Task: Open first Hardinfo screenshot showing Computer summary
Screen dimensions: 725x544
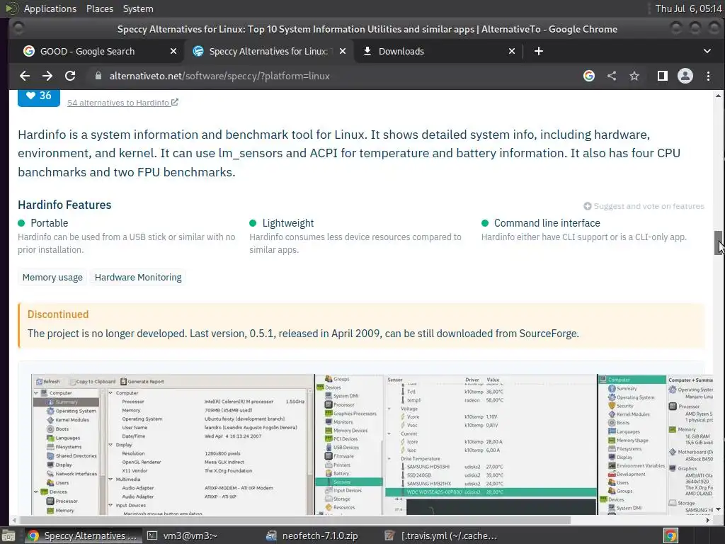Action: click(173, 444)
